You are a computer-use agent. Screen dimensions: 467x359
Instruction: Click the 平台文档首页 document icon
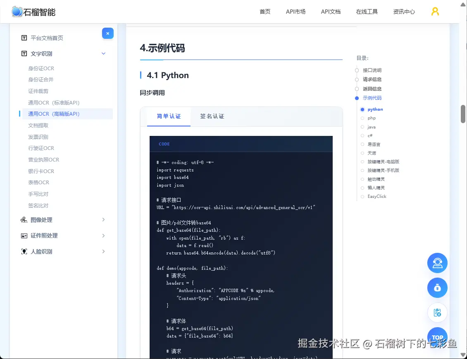pos(24,38)
